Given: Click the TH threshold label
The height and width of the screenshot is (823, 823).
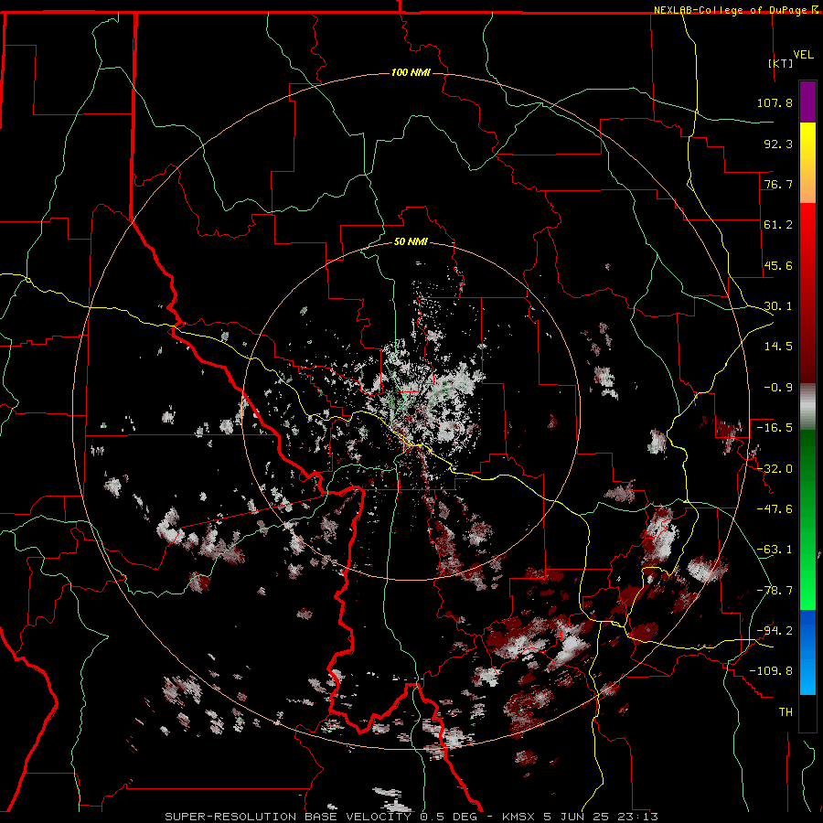Looking at the screenshot, I should tap(786, 712).
